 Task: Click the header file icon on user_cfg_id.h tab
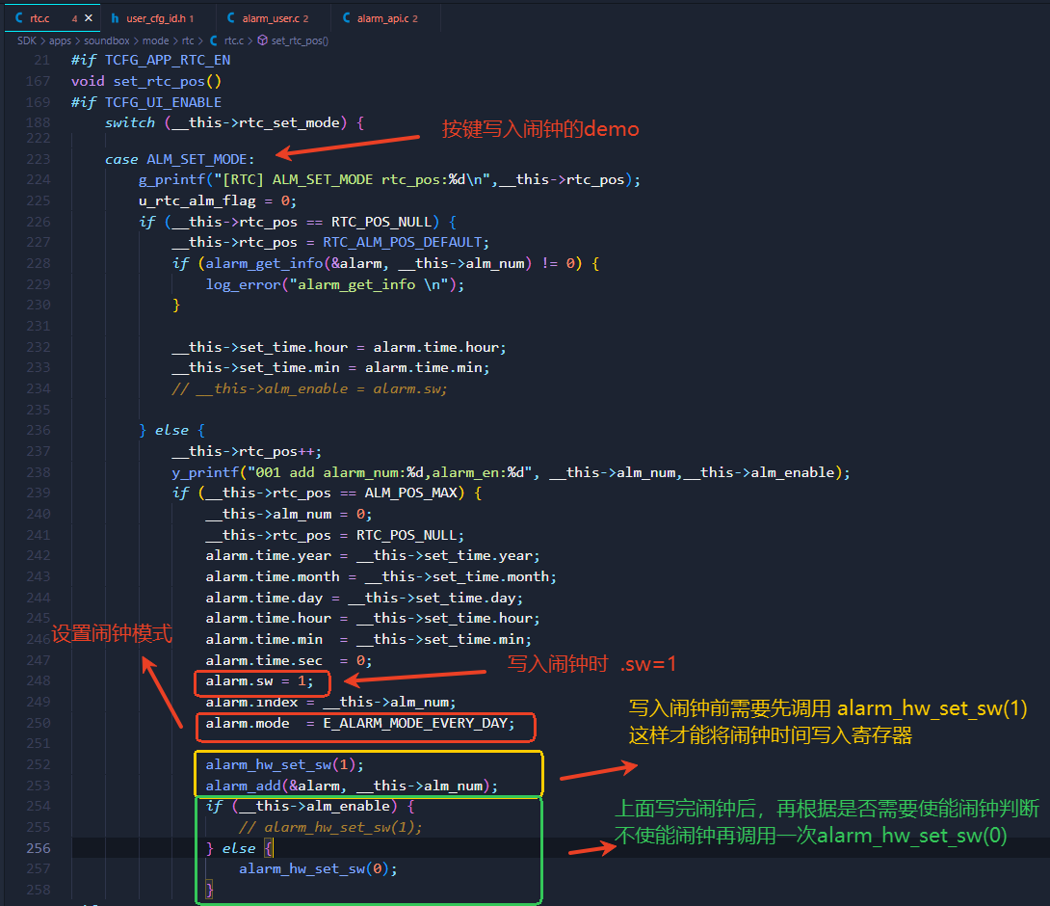click(x=116, y=18)
